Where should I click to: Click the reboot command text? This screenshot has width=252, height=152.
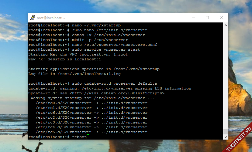point(79,137)
